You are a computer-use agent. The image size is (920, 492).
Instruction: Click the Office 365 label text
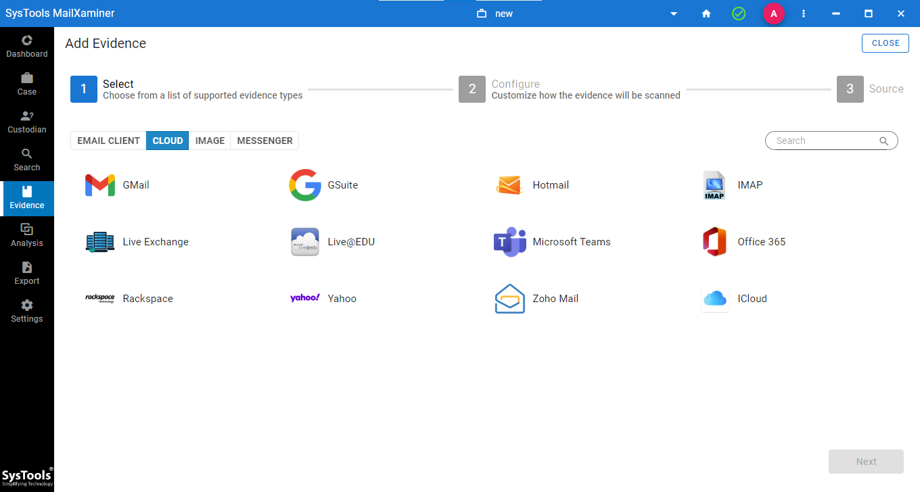tap(762, 242)
